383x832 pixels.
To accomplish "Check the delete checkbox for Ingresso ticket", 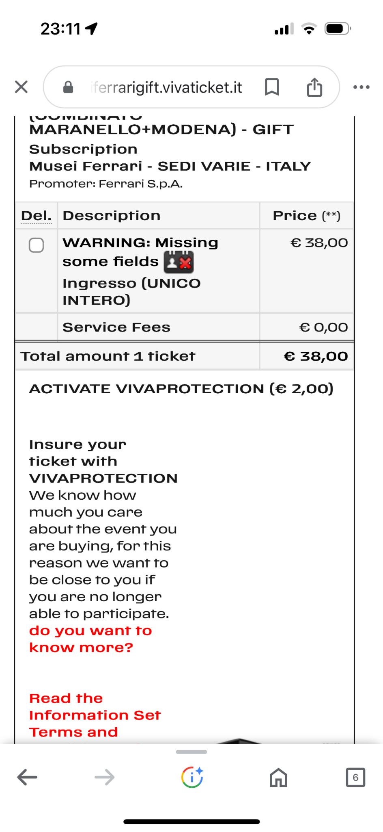I will (x=37, y=245).
